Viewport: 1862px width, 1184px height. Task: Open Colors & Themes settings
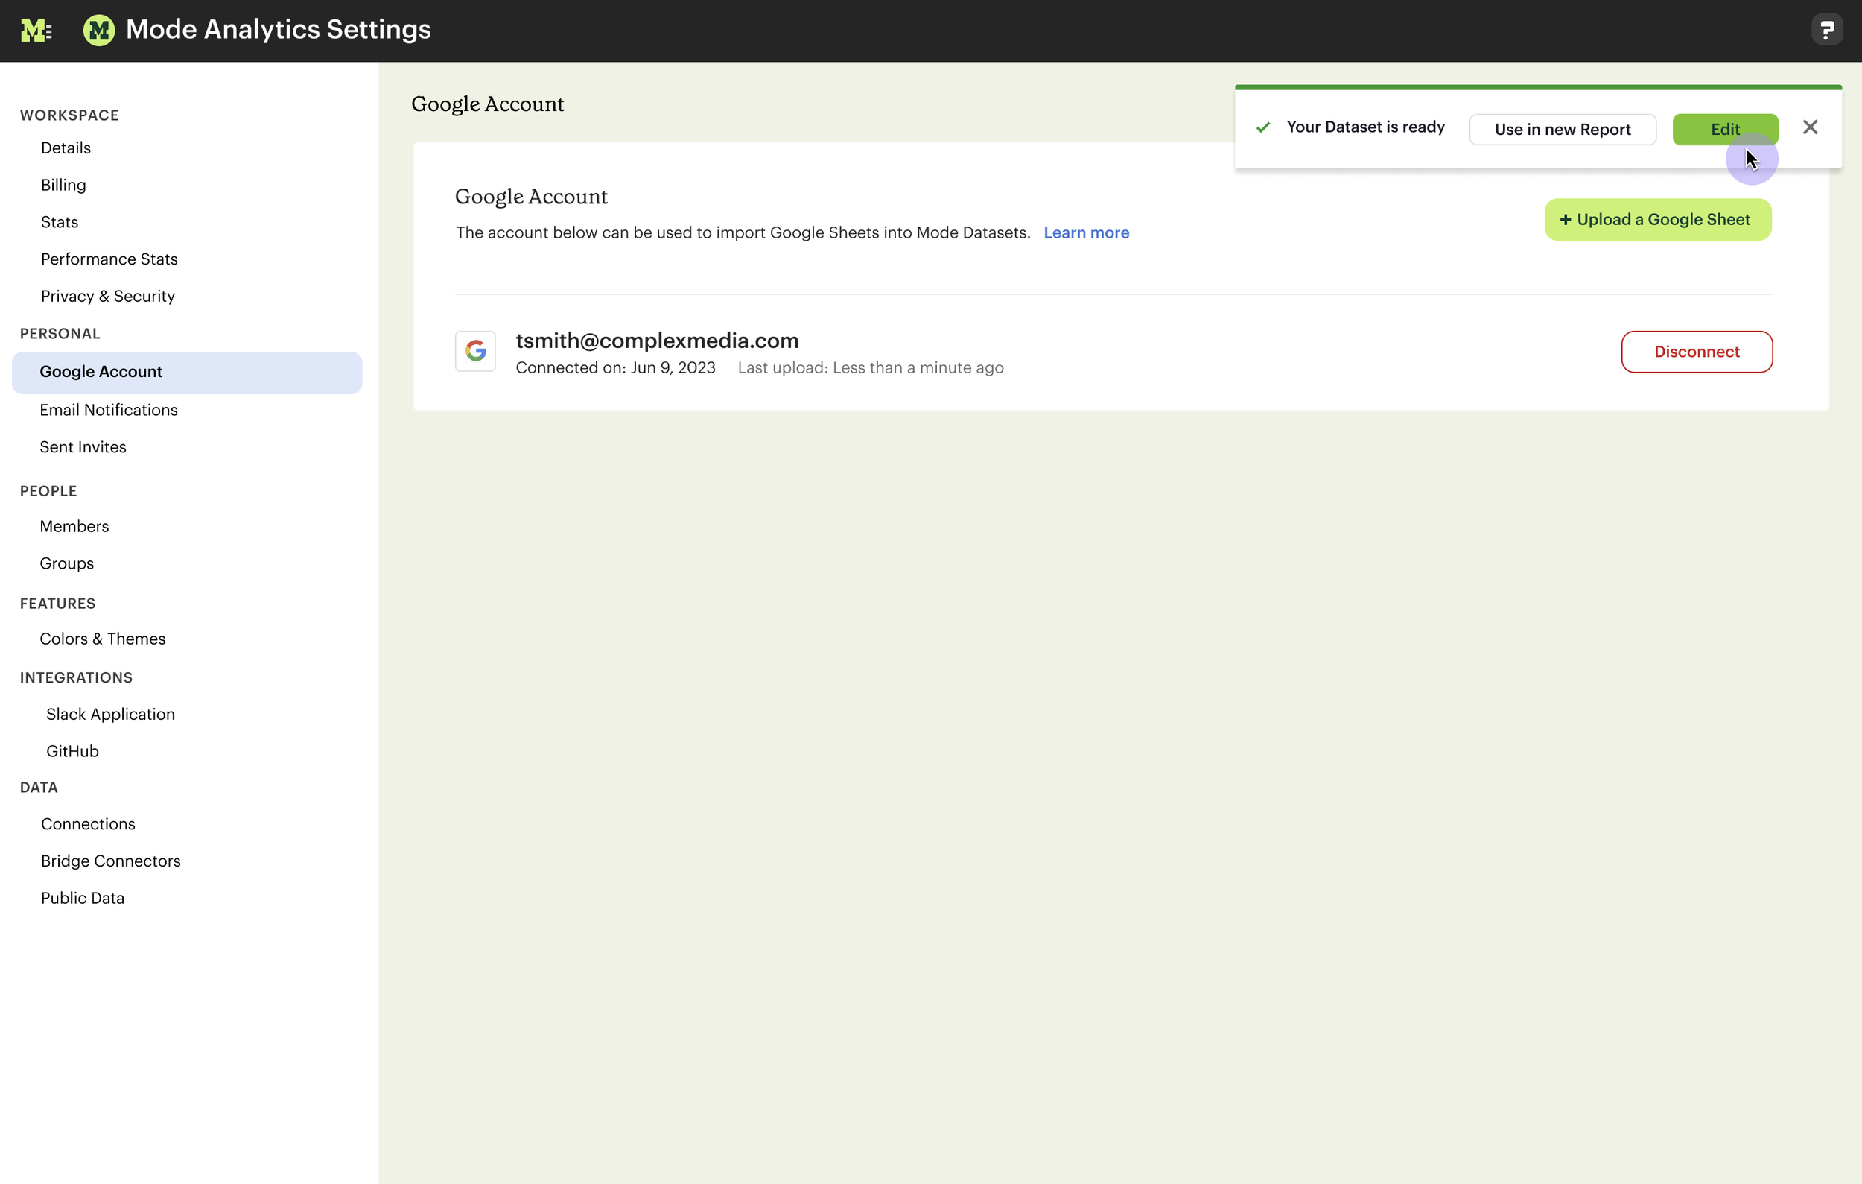pyautogui.click(x=102, y=639)
